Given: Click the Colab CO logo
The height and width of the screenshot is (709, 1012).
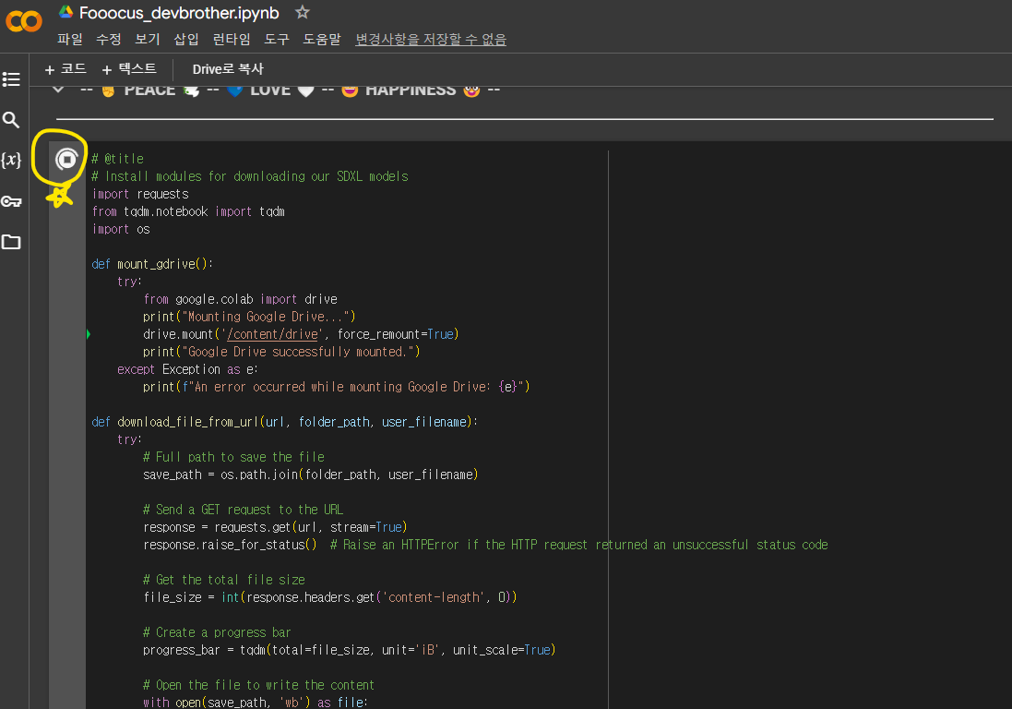Looking at the screenshot, I should pos(24,21).
